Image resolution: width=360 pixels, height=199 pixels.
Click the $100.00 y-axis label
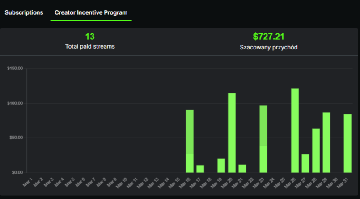pos(15,103)
